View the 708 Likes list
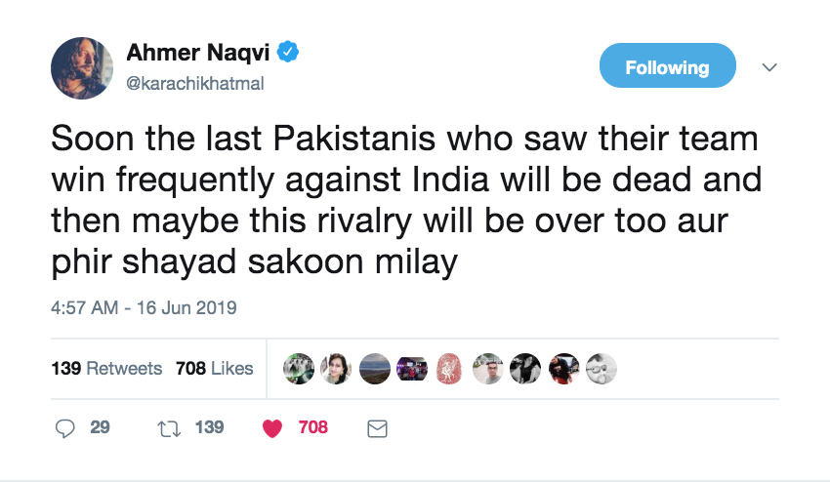The image size is (830, 482). click(x=215, y=368)
